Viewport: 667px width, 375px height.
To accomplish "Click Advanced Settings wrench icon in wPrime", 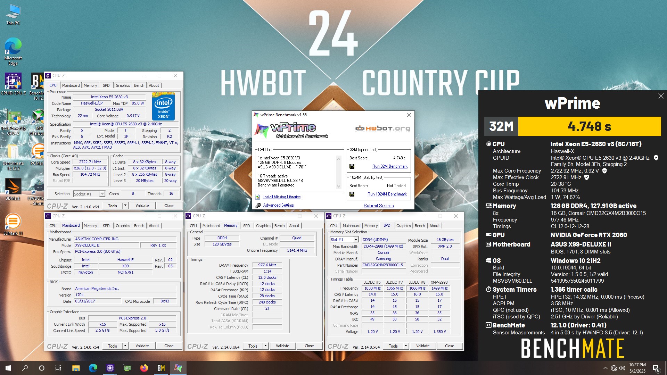I will (x=258, y=205).
